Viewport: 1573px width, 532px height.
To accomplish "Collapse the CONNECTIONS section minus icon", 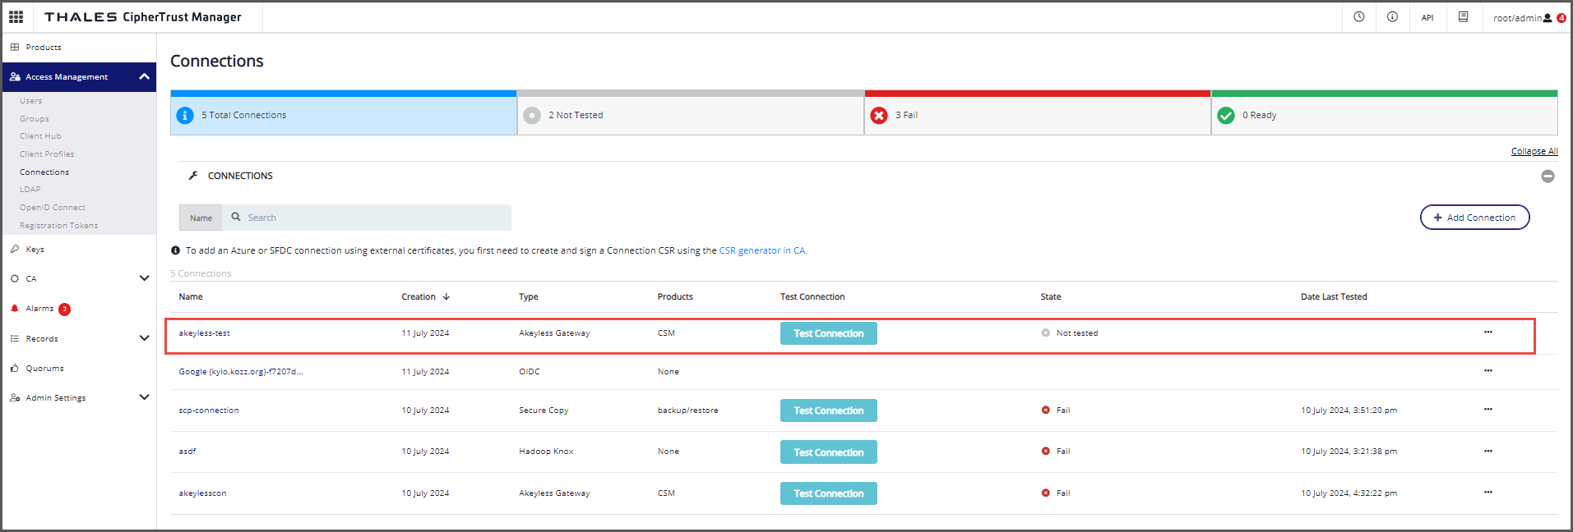I will coord(1548,176).
